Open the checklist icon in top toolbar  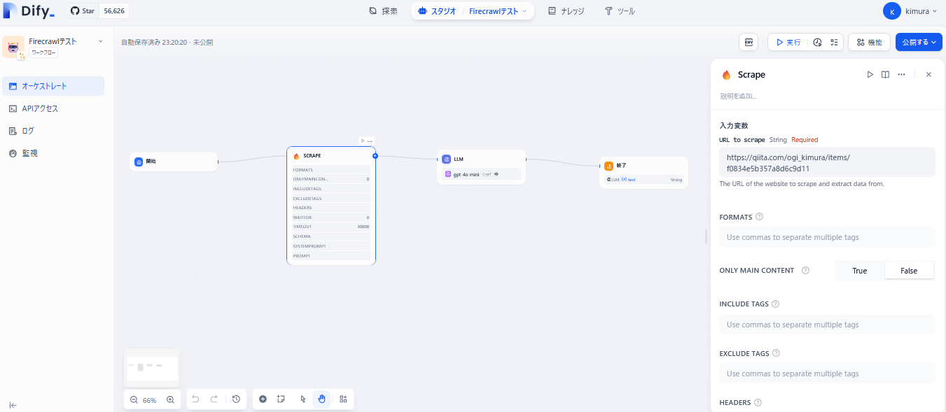tap(834, 42)
